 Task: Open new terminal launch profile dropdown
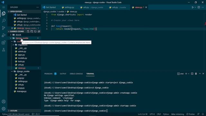(x=189, y=74)
